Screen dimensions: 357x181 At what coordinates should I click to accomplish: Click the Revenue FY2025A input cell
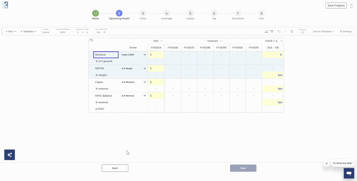pyautogui.click(x=156, y=55)
